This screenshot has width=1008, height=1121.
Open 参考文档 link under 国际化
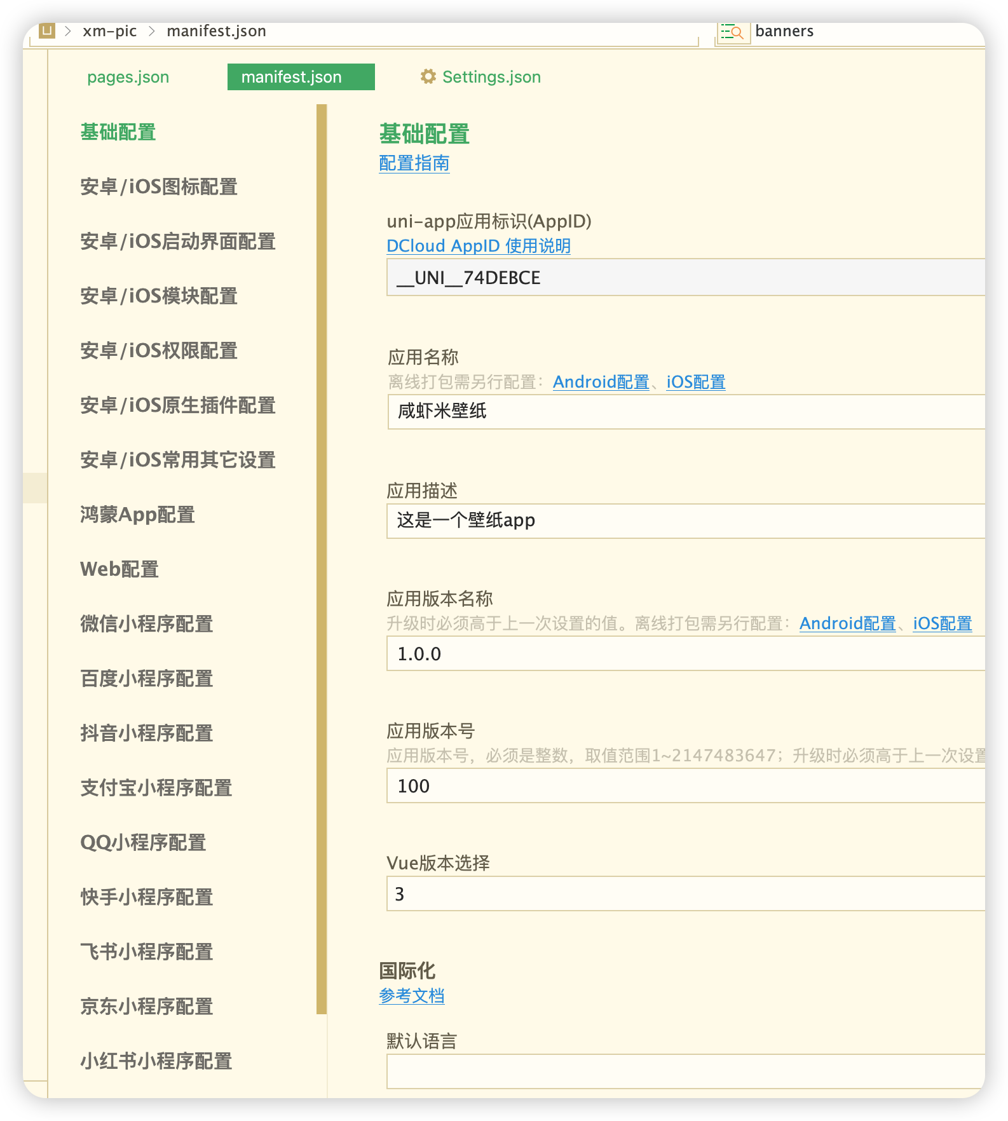412,996
